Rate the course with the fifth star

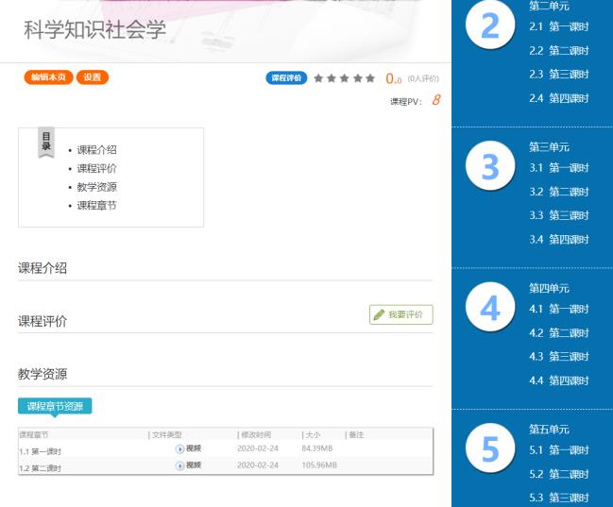pos(371,78)
